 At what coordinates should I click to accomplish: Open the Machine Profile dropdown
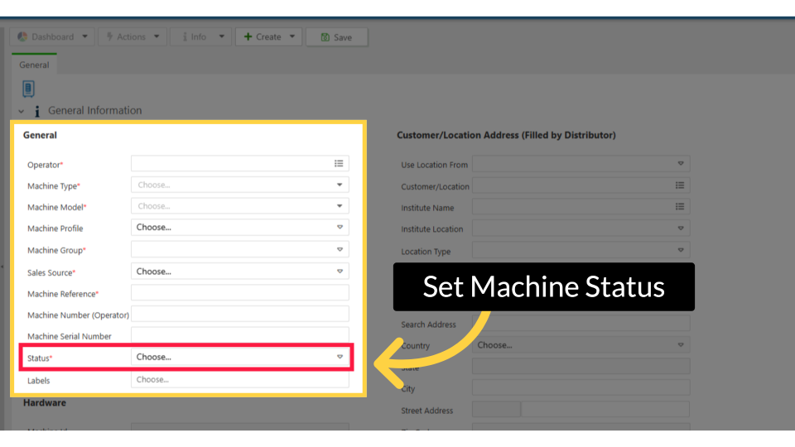point(239,227)
